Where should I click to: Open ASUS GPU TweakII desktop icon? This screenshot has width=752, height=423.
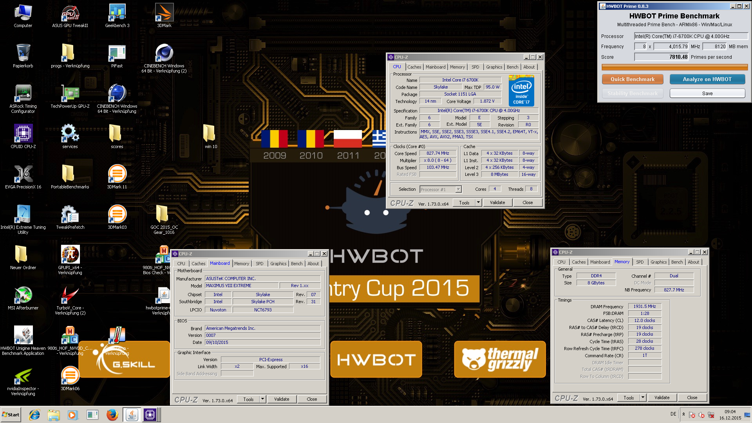coord(70,16)
